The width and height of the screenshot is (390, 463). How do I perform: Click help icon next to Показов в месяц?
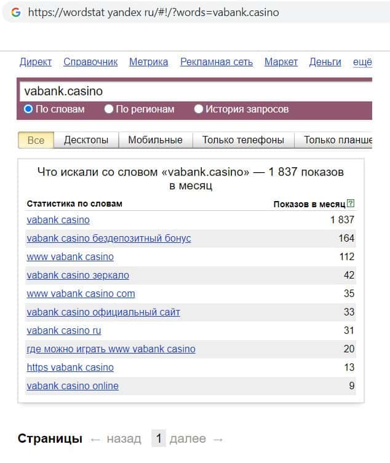(x=351, y=204)
